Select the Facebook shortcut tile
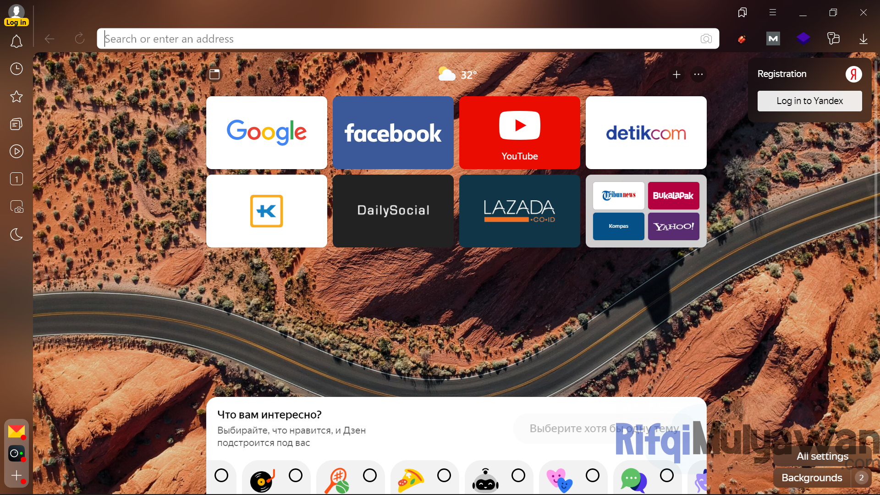The width and height of the screenshot is (880, 495). [x=393, y=132]
